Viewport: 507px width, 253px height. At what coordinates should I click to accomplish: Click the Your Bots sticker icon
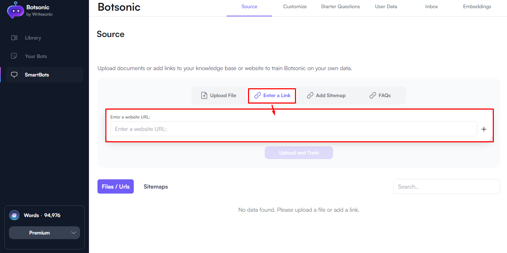click(x=14, y=56)
